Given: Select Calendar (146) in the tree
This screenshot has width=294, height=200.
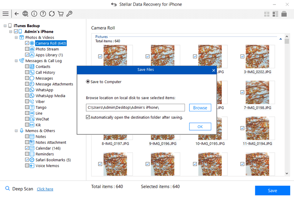Looking at the screenshot, I should pos(48,148).
